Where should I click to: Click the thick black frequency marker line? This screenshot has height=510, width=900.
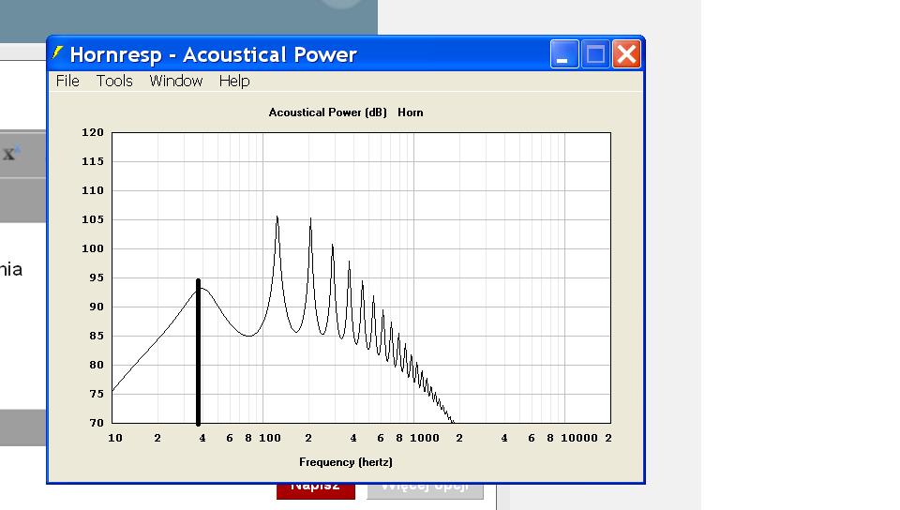(x=199, y=352)
